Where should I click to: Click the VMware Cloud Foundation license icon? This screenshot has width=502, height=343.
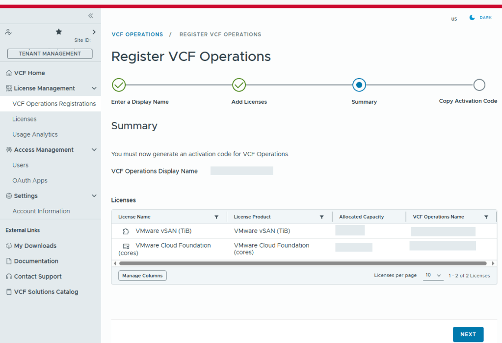tap(126, 246)
